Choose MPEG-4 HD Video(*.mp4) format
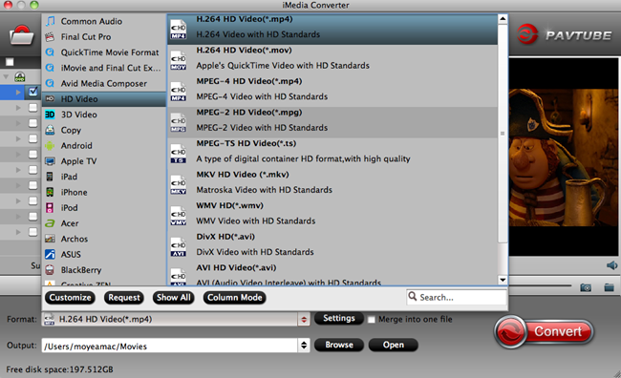 [332, 92]
